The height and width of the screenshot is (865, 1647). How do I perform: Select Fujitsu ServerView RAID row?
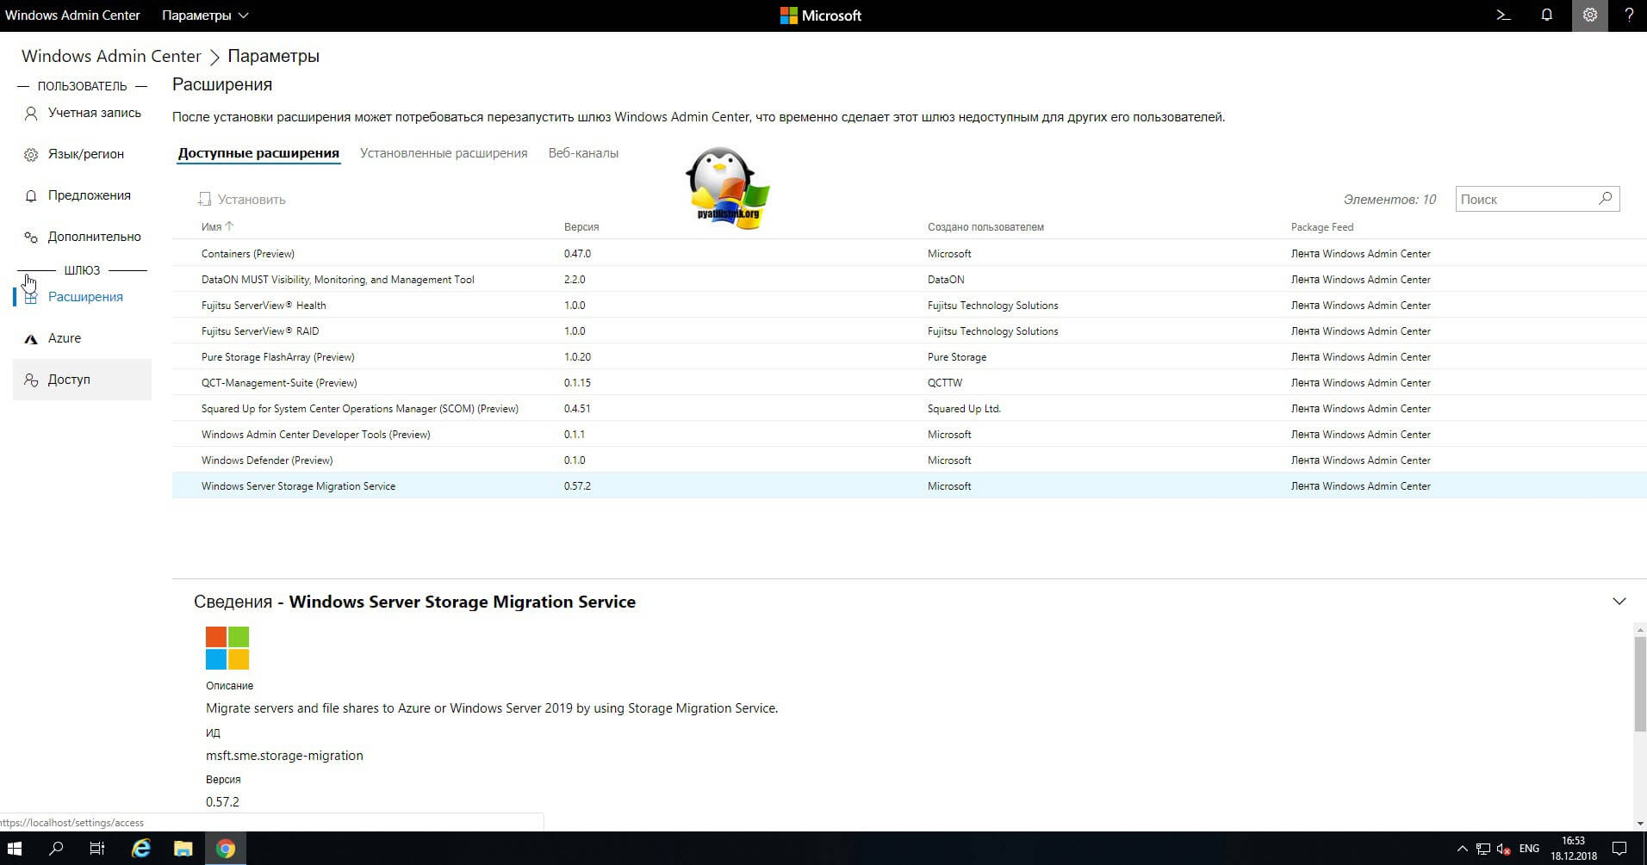click(910, 331)
